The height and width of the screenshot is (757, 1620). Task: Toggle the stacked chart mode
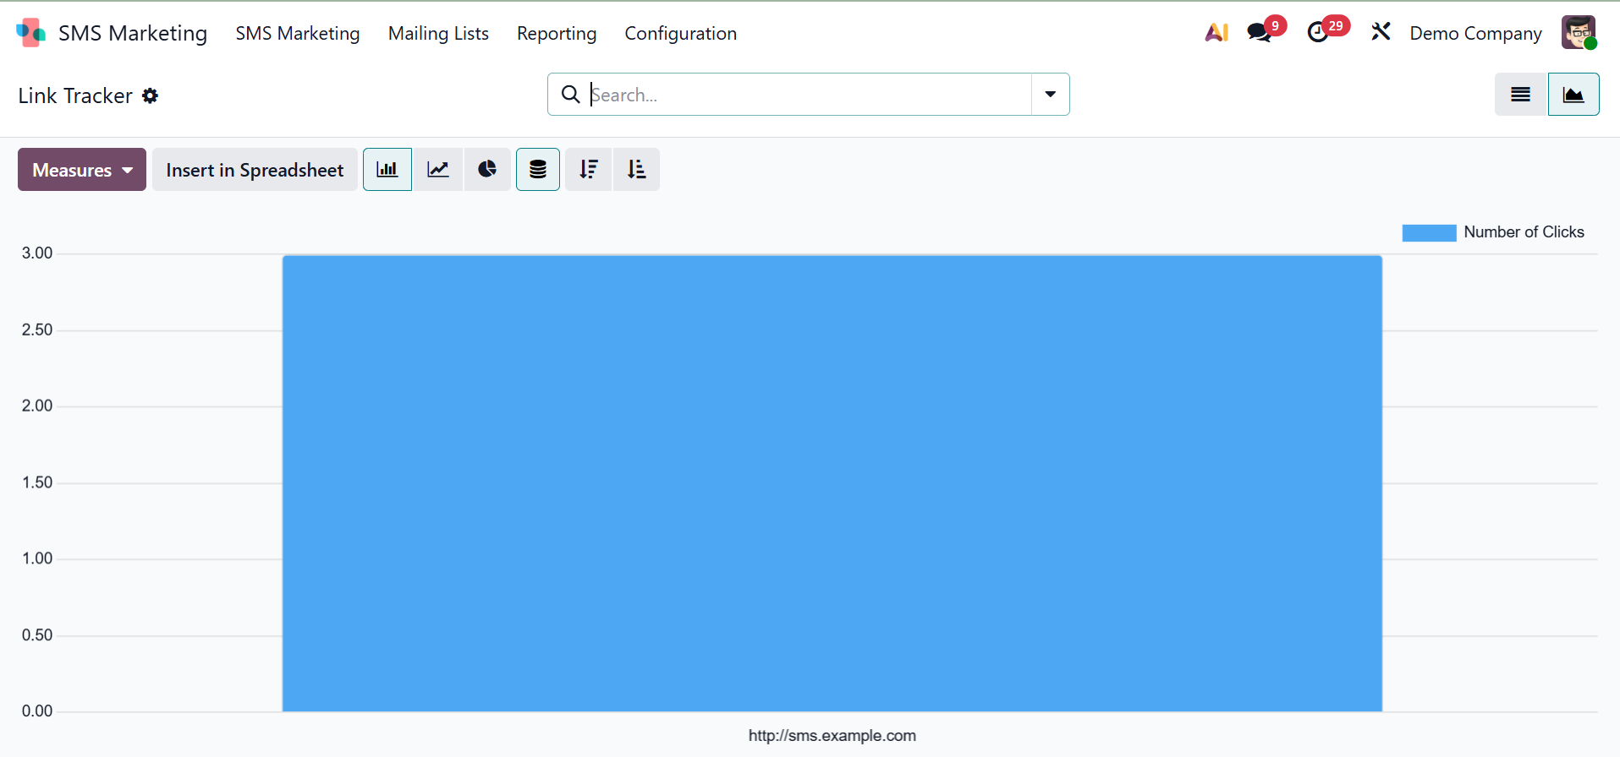[x=538, y=170]
